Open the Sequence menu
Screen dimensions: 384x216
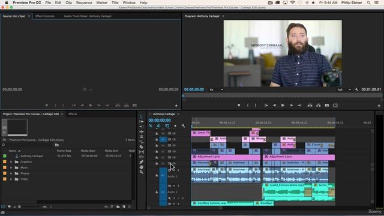coord(84,2)
